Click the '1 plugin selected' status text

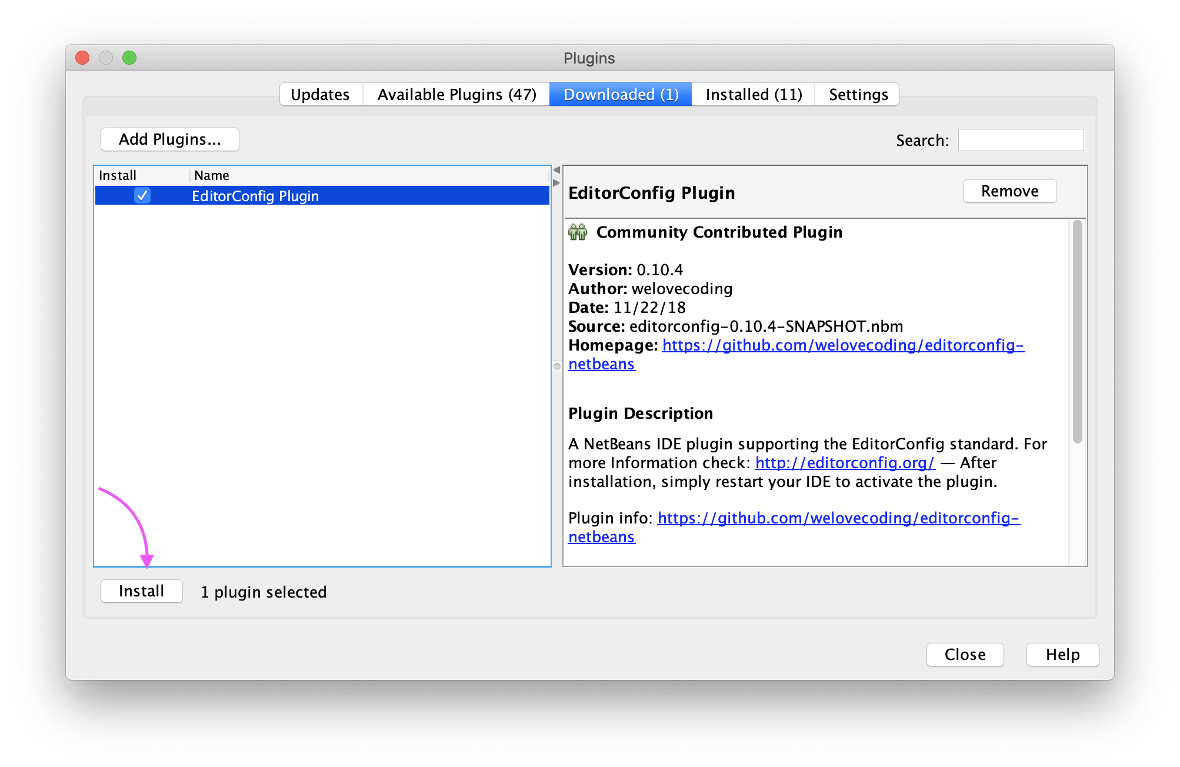(x=264, y=592)
